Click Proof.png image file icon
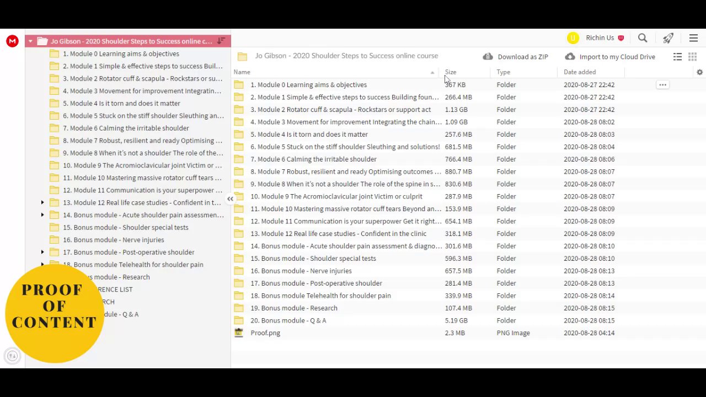Screen dimensions: 706x397 238,332
